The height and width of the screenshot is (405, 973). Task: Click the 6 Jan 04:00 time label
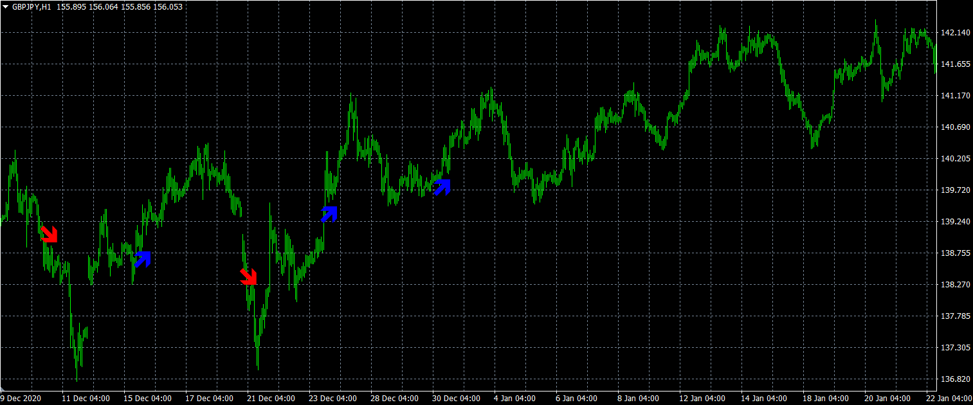point(576,399)
